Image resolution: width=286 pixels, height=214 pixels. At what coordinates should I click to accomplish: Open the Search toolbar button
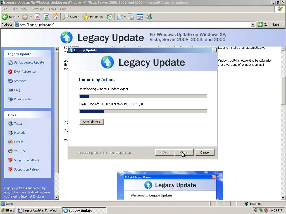(71, 17)
